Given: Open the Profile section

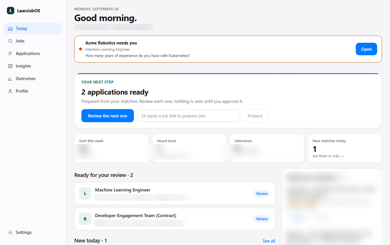Looking at the screenshot, I should (x=33, y=91).
